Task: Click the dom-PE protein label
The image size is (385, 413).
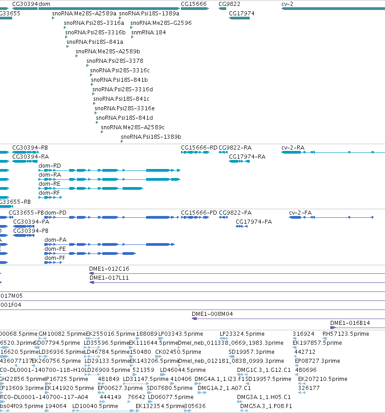Action: point(55,249)
